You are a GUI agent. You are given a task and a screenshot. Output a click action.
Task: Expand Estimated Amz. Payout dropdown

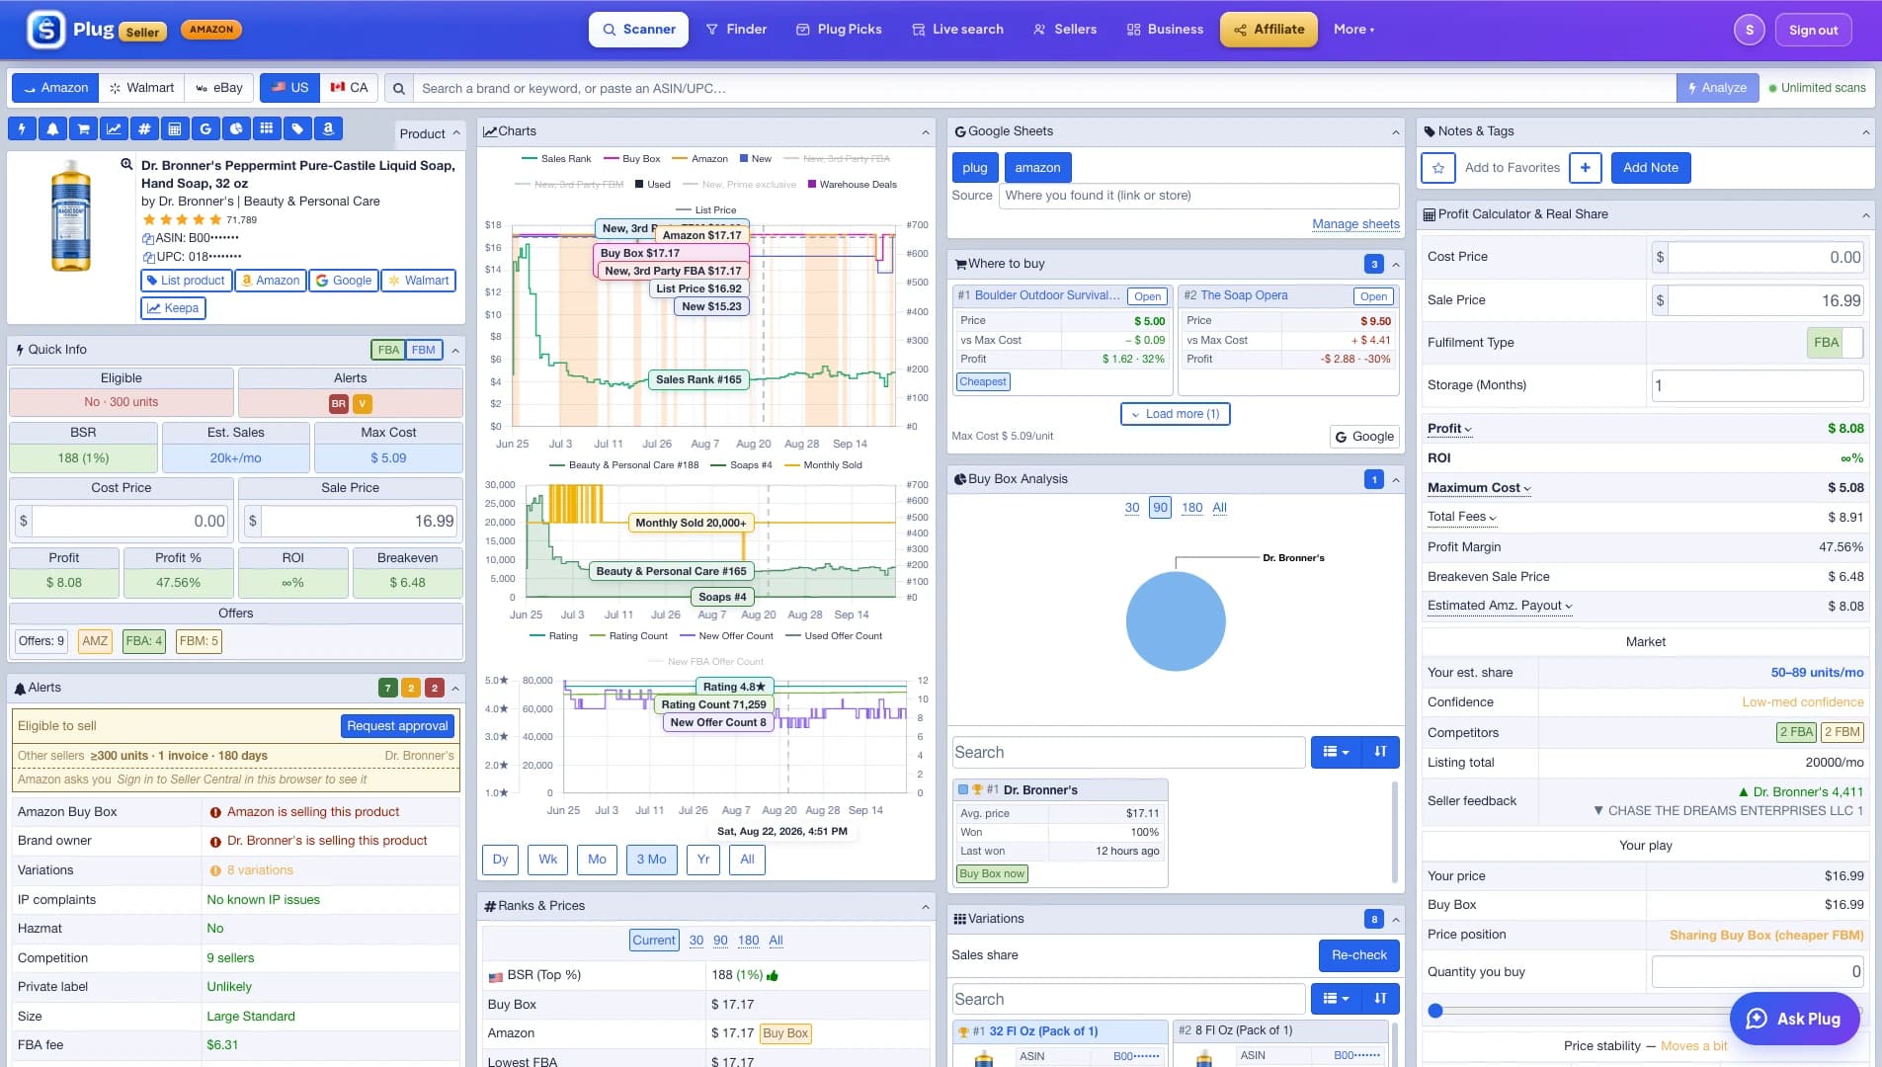point(1500,606)
